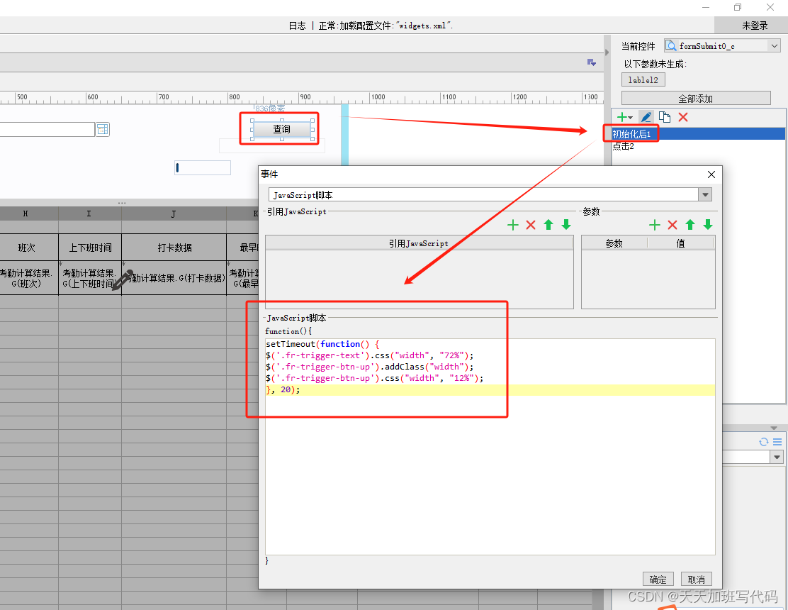Click the highlighted }, 20); code line
The width and height of the screenshot is (788, 610).
pyautogui.click(x=490, y=389)
